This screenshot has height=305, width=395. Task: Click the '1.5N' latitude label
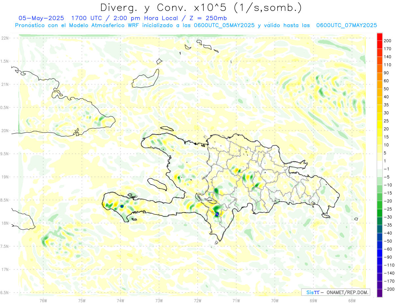click(5, 61)
